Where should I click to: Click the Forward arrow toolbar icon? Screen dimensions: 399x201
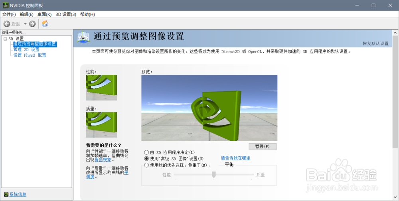(32, 24)
